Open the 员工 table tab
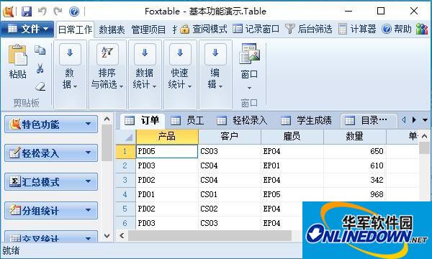The width and height of the screenshot is (432, 259). coord(188,121)
